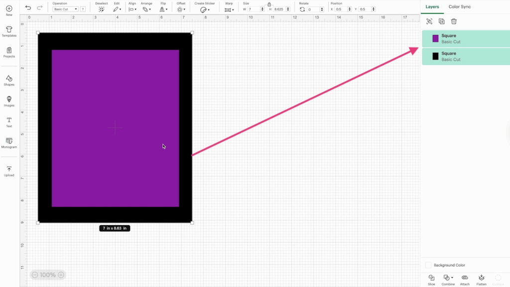The width and height of the screenshot is (510, 287).
Task: Click the Position X input field
Action: 341,9
